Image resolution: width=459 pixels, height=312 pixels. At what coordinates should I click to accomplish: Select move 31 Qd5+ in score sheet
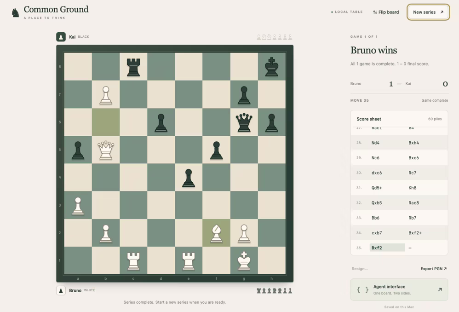point(377,188)
